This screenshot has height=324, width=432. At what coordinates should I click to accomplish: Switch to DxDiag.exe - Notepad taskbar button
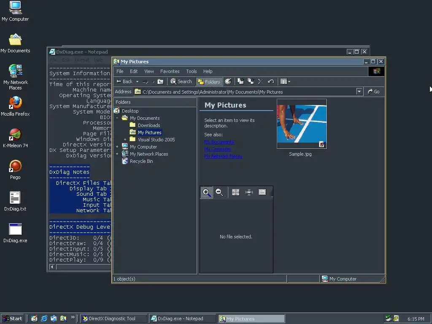pyautogui.click(x=182, y=319)
